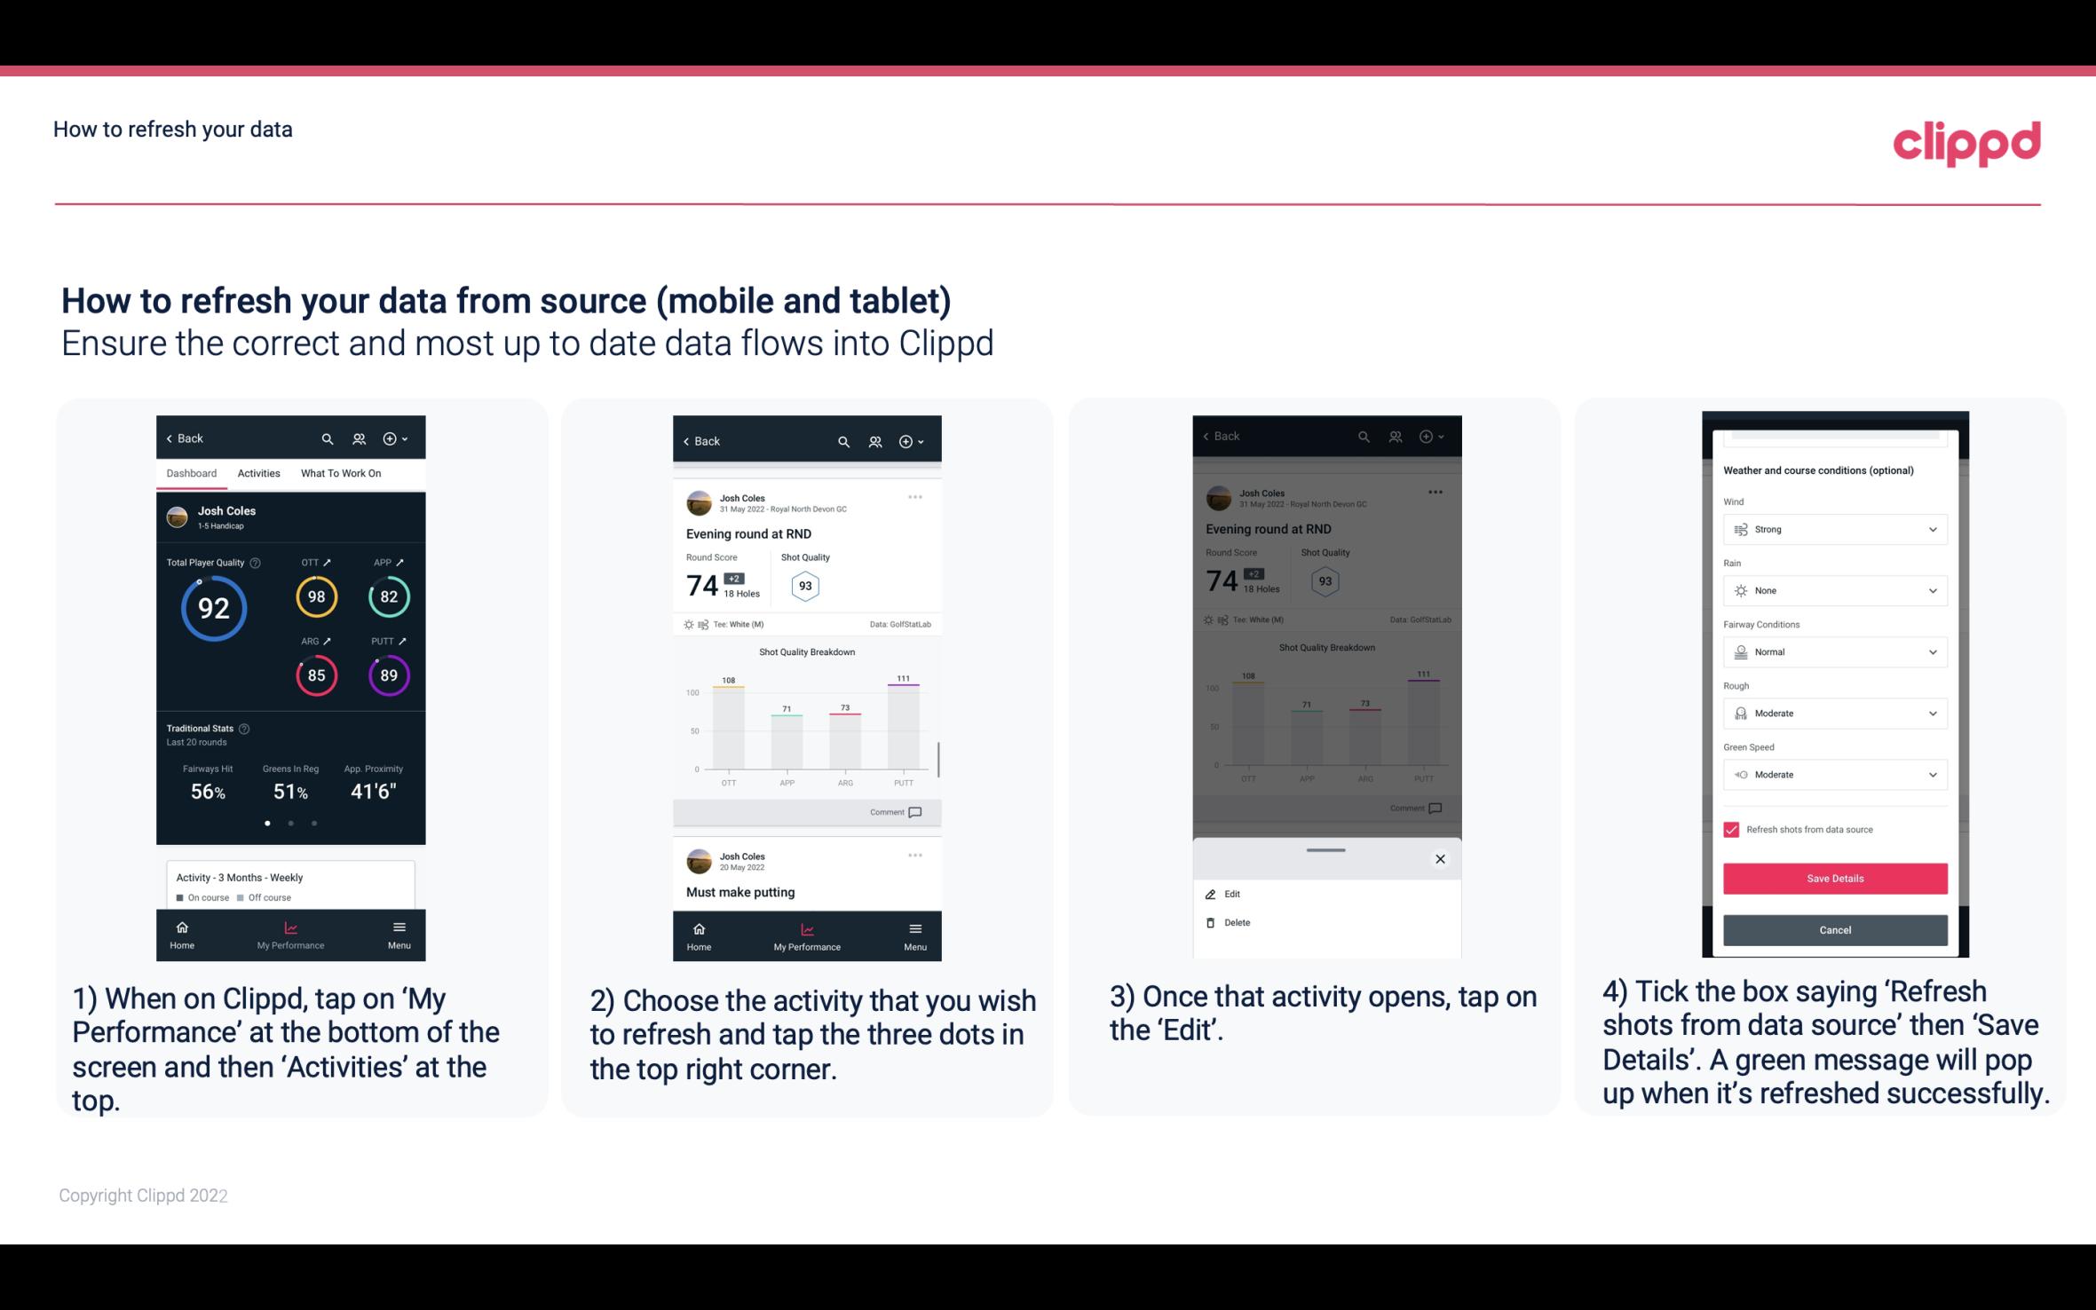Expand the Wind conditions dropdown
Viewport: 2096px width, 1310px height.
tap(1833, 528)
